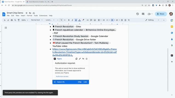Click French Revolution Study Session calendar chip

pyautogui.click(x=71, y=36)
